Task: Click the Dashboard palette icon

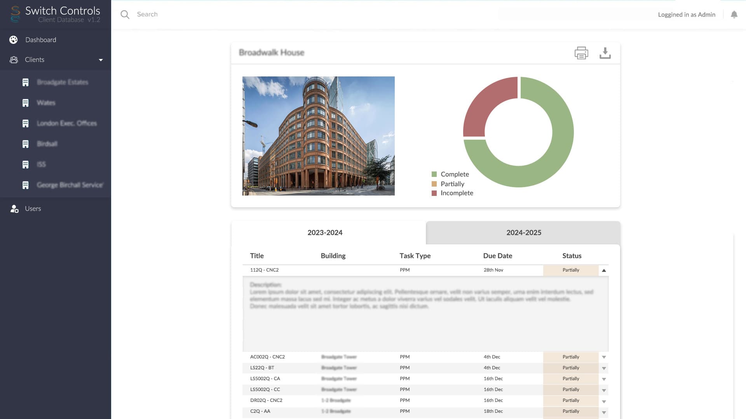Action: [14, 40]
